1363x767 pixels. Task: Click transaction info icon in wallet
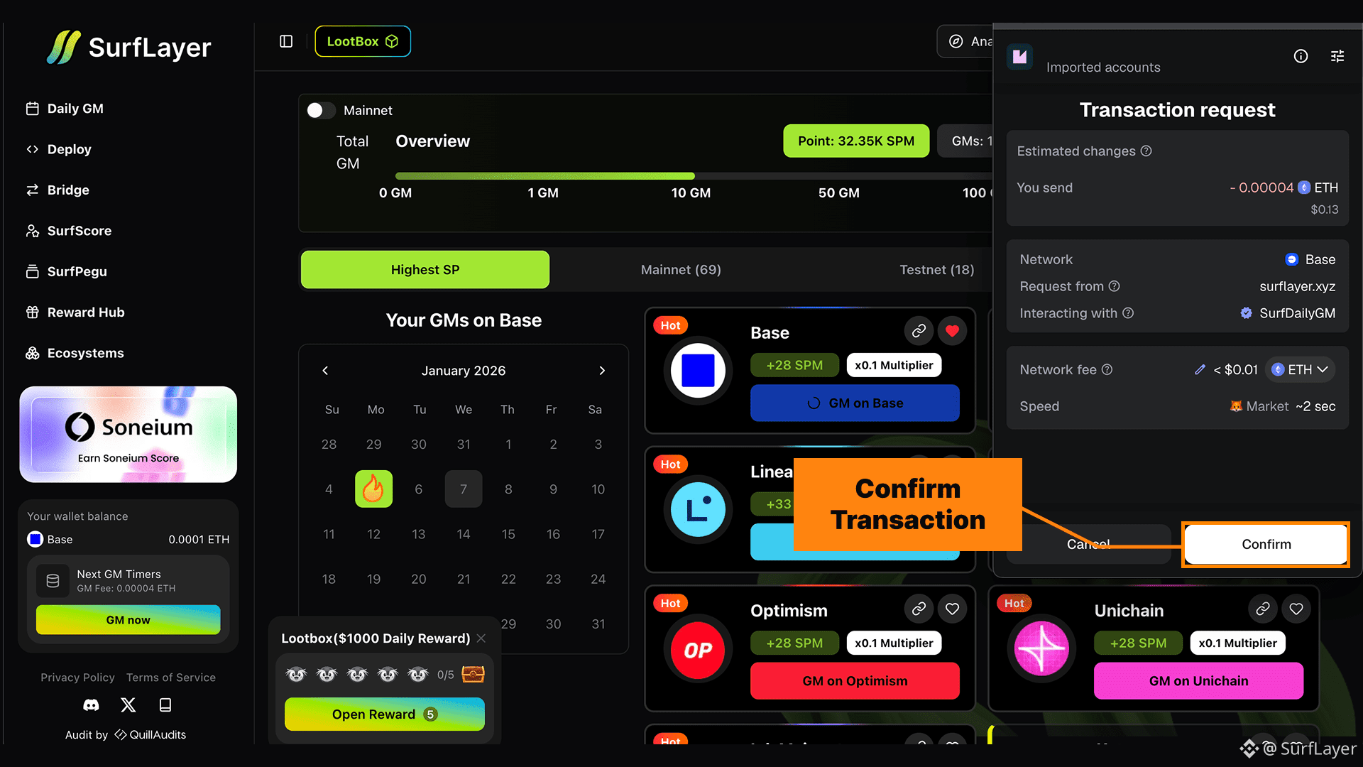point(1301,56)
